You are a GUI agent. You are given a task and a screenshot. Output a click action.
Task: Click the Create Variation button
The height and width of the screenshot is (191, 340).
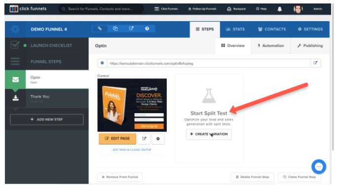209,134
